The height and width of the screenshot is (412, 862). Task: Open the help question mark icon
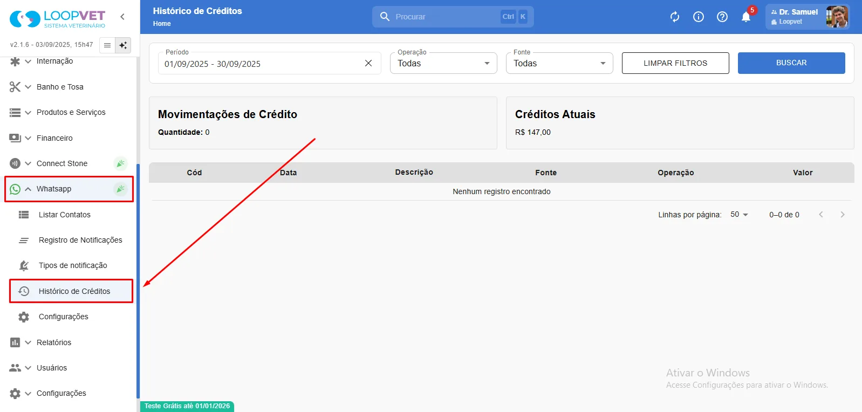[722, 17]
